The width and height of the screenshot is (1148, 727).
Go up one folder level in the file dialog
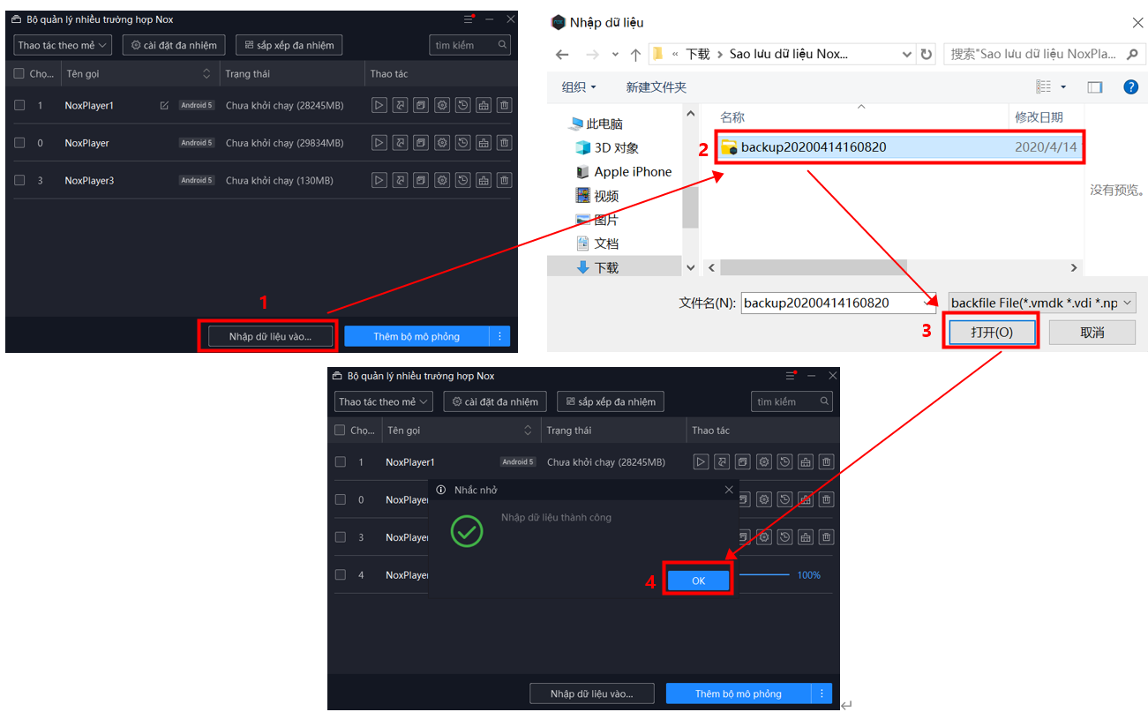click(635, 55)
